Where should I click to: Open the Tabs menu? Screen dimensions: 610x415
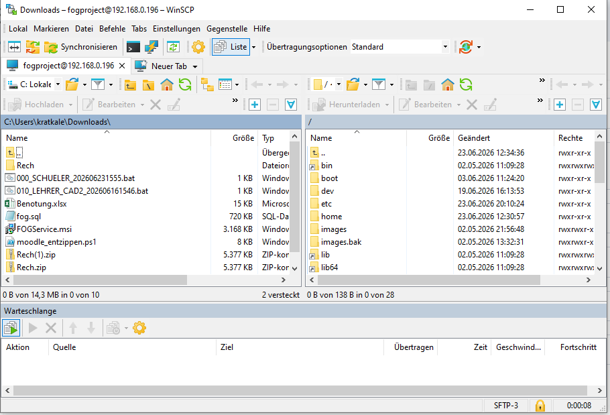pos(139,29)
